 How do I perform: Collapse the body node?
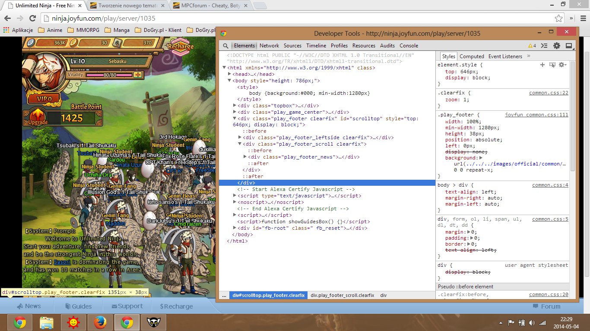pyautogui.click(x=229, y=81)
